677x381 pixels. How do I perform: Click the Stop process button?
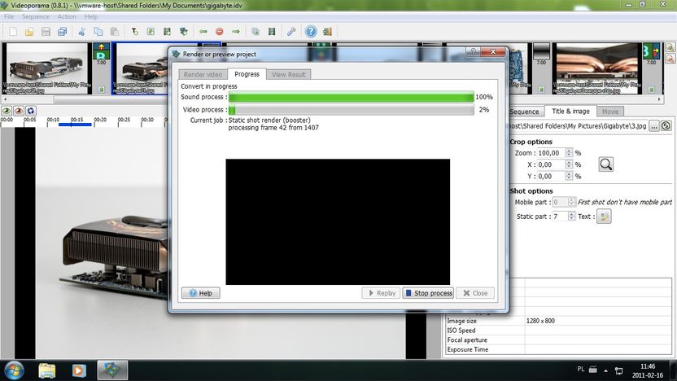coord(428,293)
